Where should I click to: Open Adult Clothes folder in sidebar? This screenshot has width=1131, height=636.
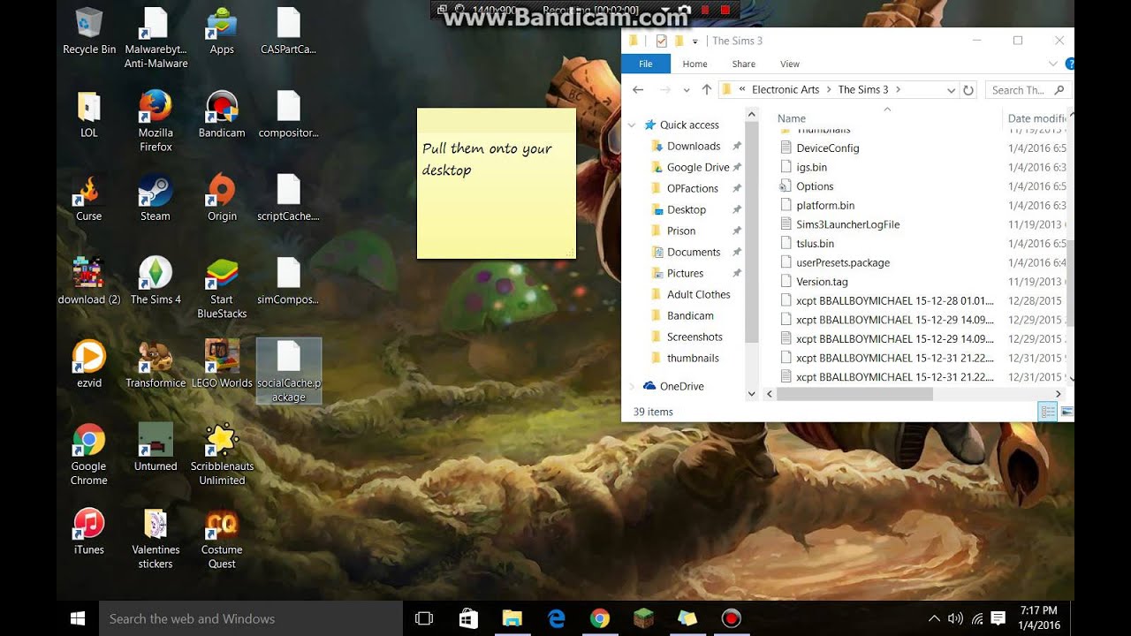point(698,294)
